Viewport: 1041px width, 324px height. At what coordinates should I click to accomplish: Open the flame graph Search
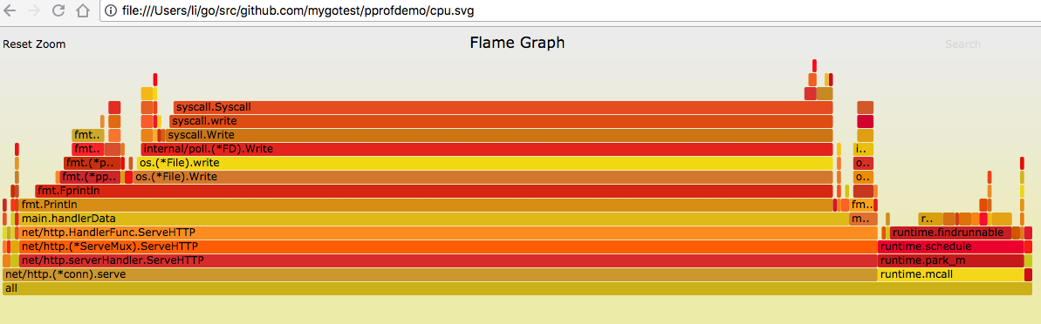pyautogui.click(x=962, y=44)
